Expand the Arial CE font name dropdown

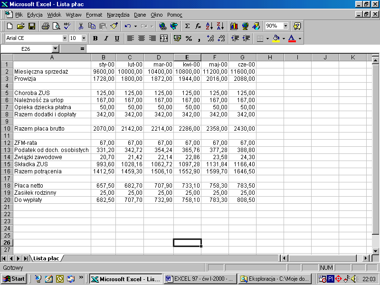[x=65, y=38]
